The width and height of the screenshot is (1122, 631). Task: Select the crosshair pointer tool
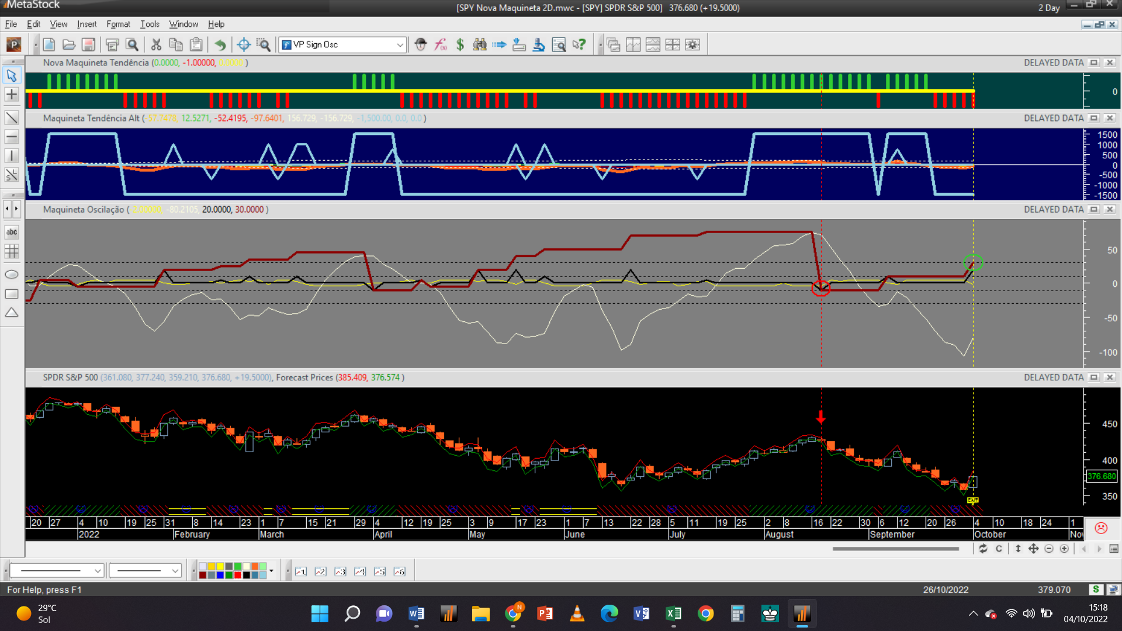[x=12, y=95]
